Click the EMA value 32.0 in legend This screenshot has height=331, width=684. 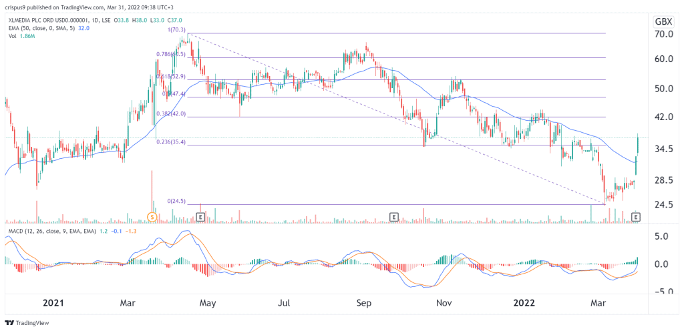click(83, 29)
